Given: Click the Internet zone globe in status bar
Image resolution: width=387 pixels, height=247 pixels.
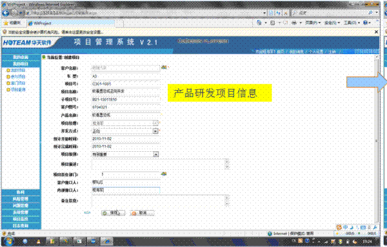Looking at the screenshot, I should coord(270,233).
